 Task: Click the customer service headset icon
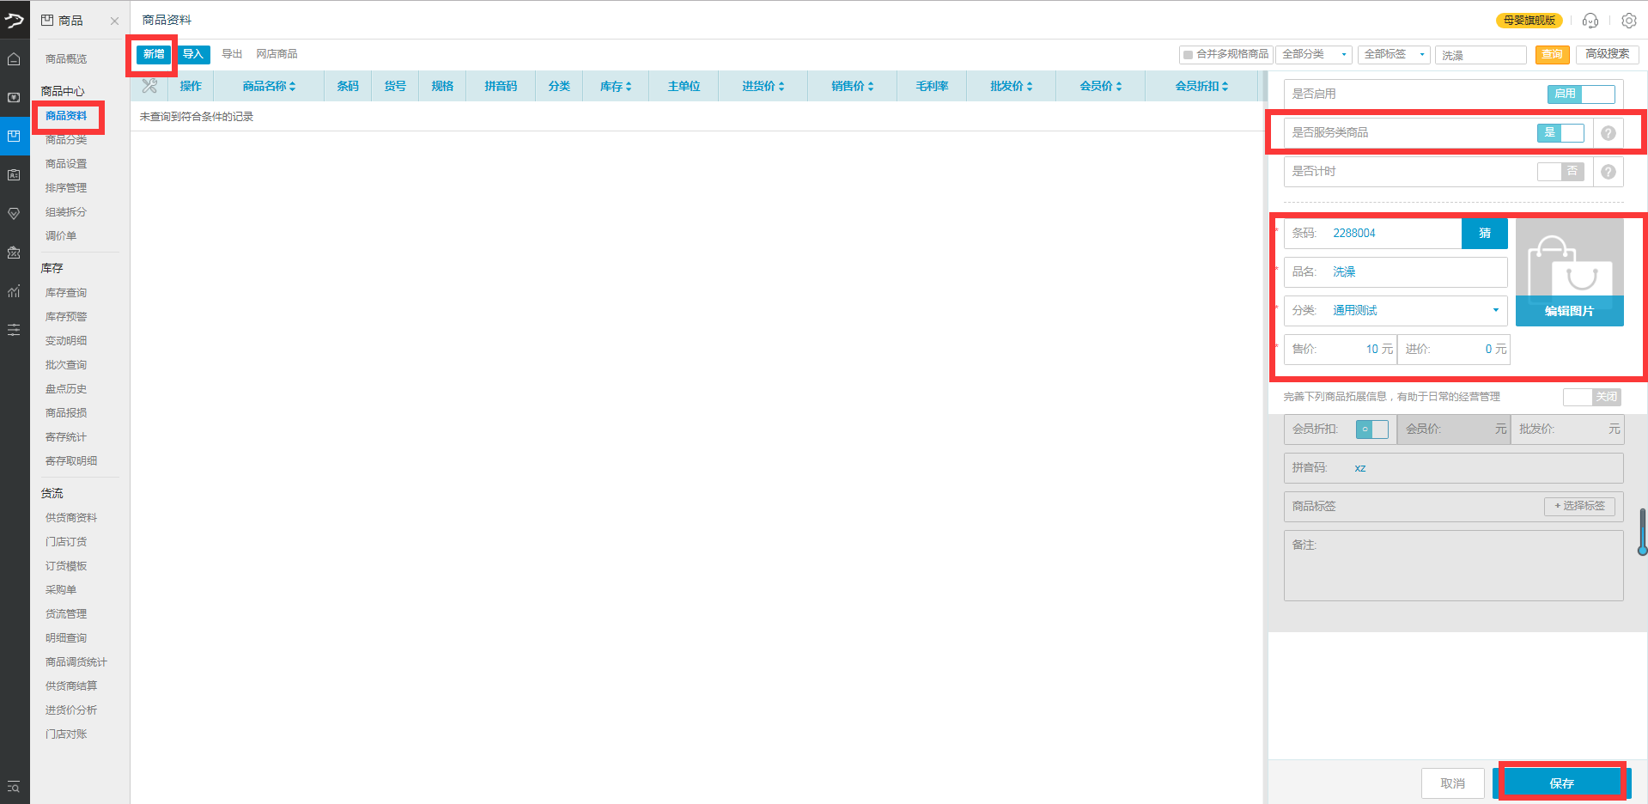click(1590, 21)
